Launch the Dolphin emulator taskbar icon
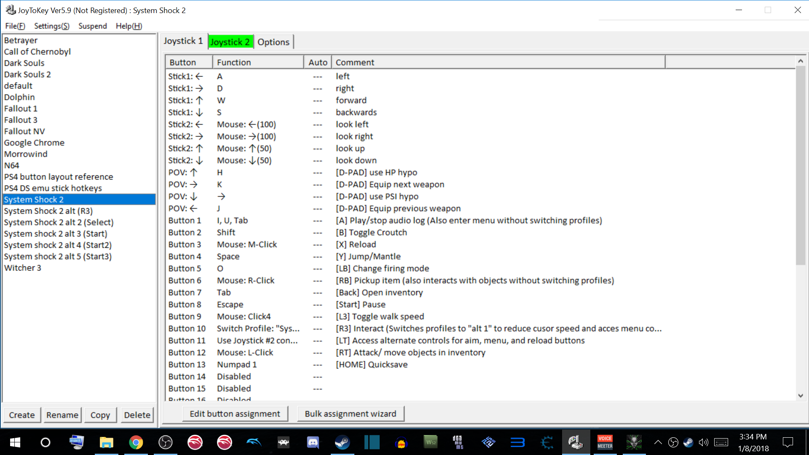 (x=254, y=442)
